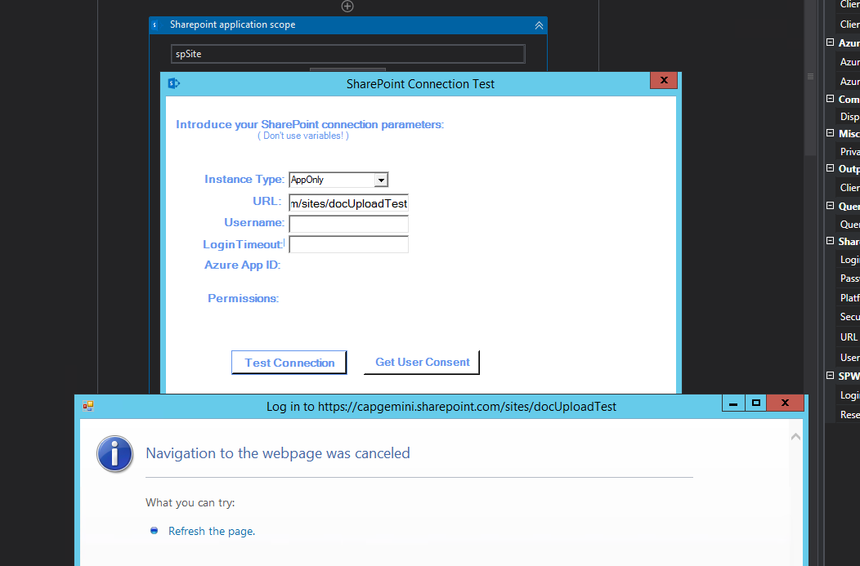
Task: Click the 'Introduce your SharePoint connection parameters' heading
Action: pyautogui.click(x=310, y=124)
